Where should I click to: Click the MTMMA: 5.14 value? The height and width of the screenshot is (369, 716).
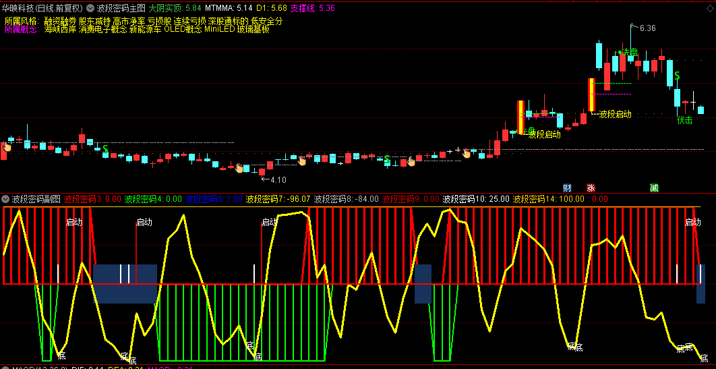[x=229, y=8]
